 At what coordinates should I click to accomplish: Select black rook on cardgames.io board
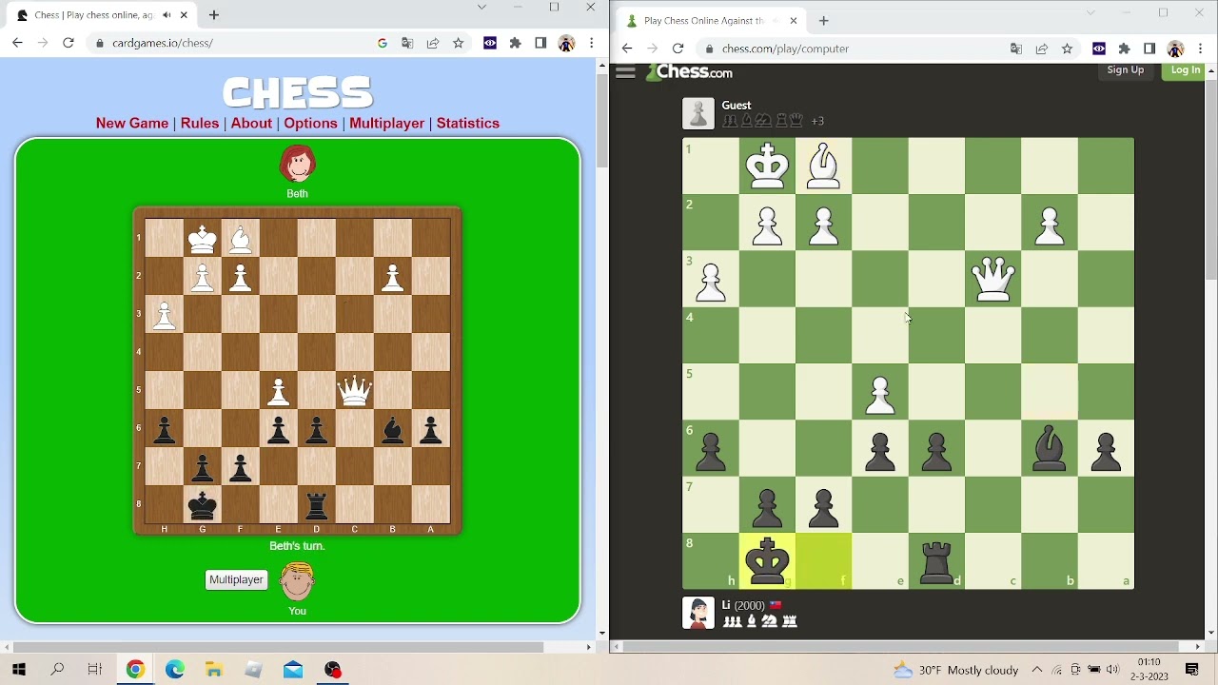tap(316, 504)
